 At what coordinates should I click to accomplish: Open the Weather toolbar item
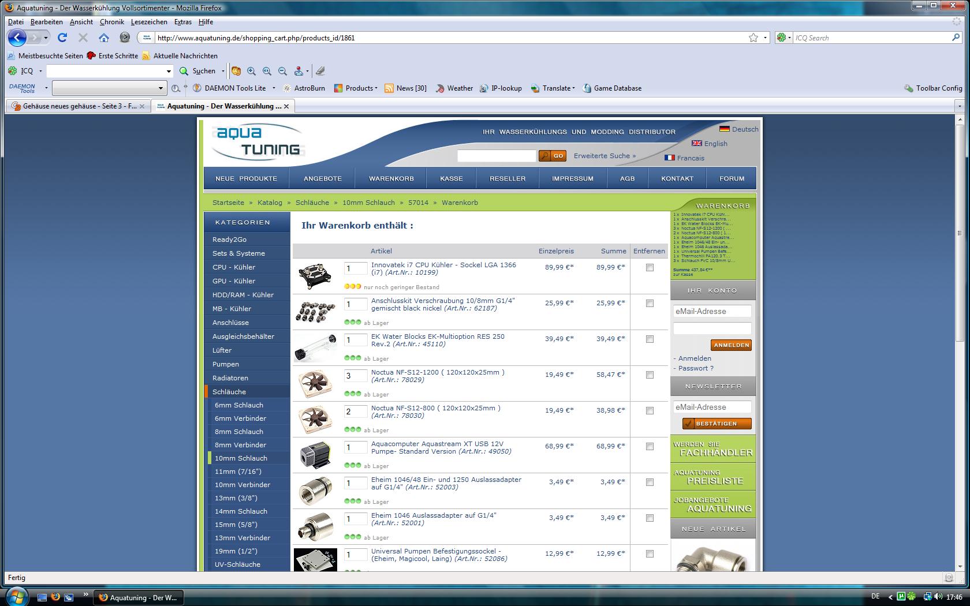click(454, 88)
